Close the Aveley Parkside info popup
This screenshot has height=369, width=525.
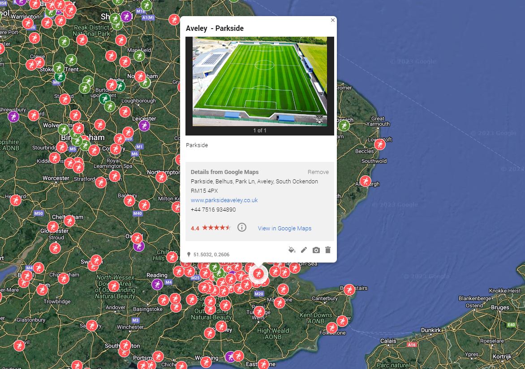332,20
